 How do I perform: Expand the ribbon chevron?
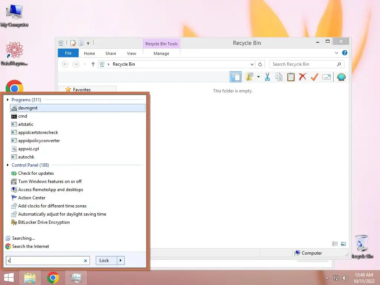click(x=336, y=53)
